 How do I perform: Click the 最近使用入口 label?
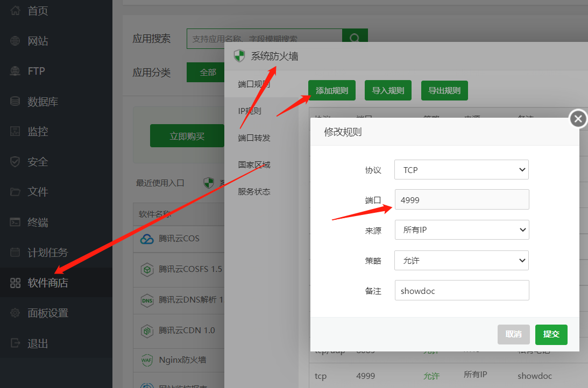pyautogui.click(x=160, y=183)
